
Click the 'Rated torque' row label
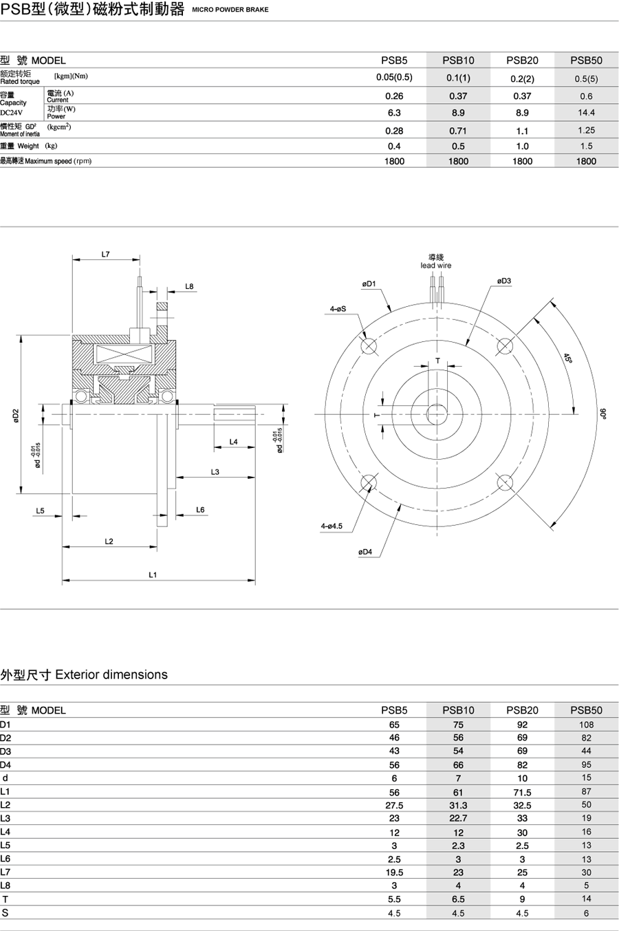(x=20, y=81)
